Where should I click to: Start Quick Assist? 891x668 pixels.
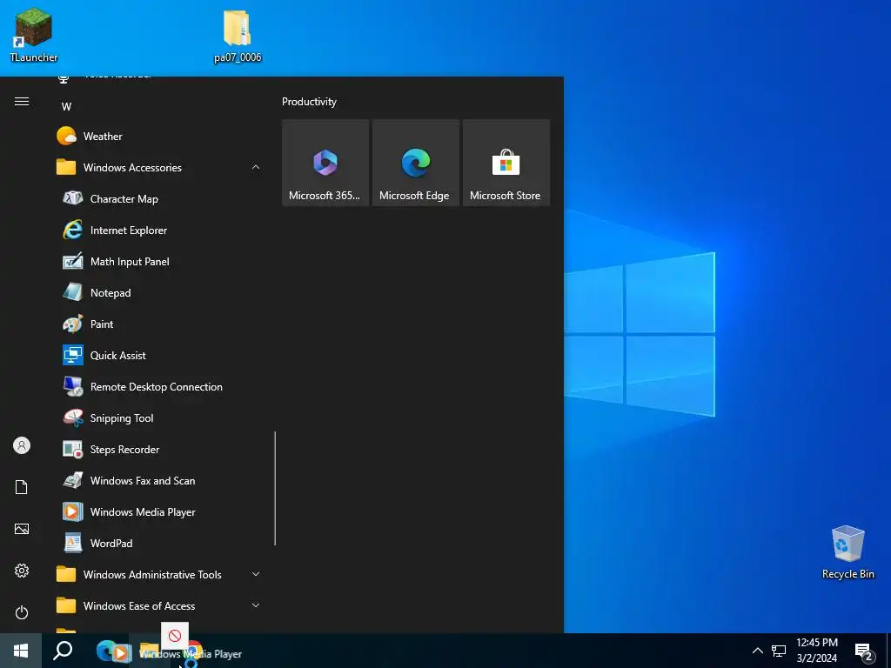point(158,355)
